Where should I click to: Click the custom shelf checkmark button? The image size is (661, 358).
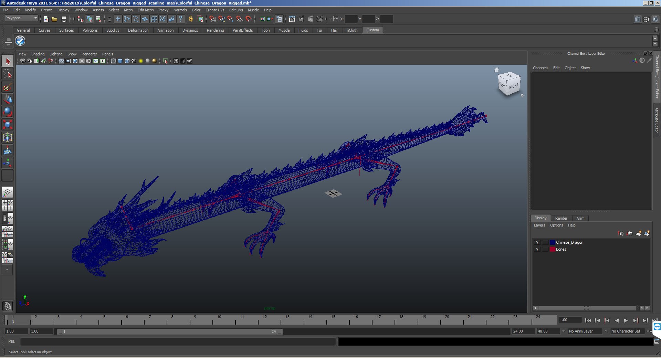click(x=20, y=41)
